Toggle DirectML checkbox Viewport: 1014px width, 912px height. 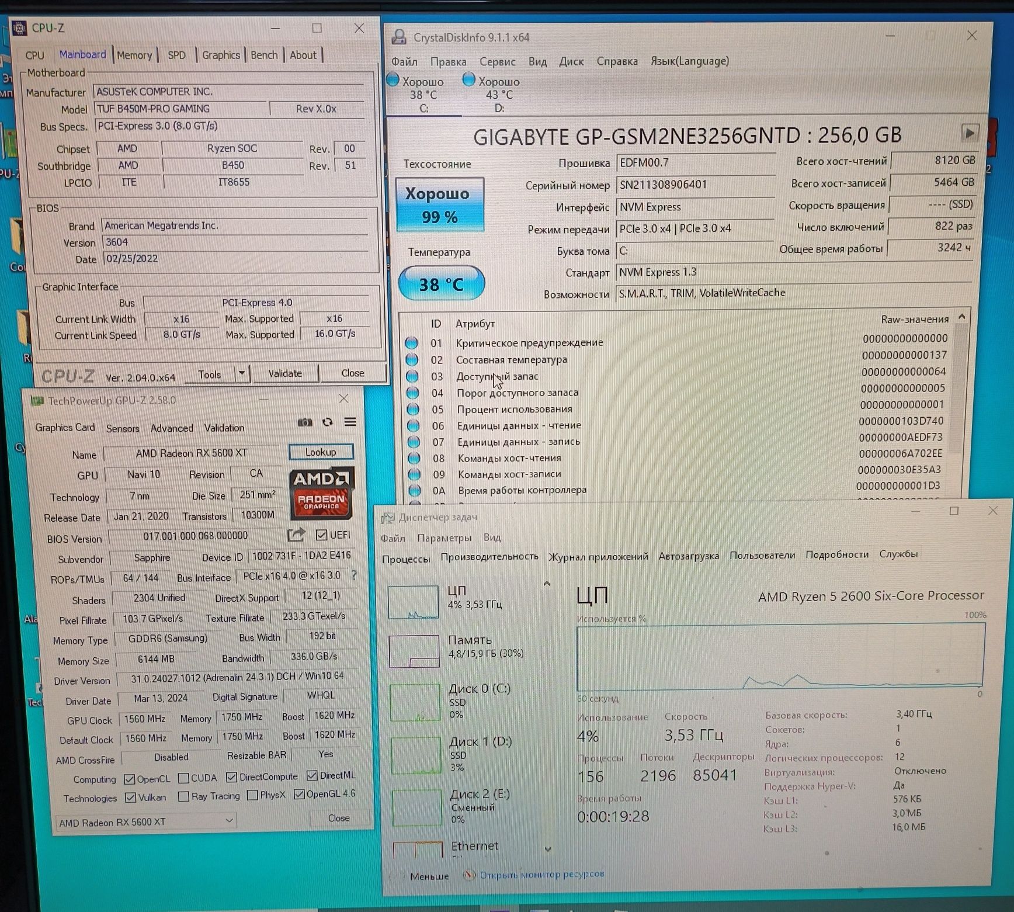[312, 775]
